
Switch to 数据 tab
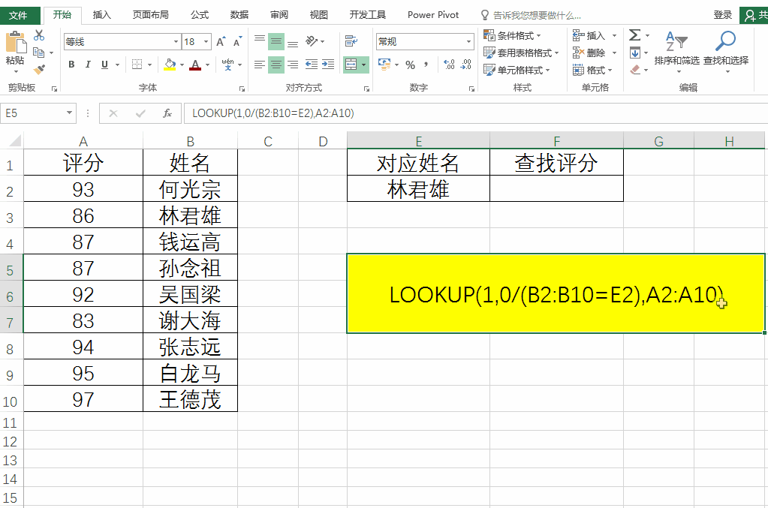click(239, 15)
